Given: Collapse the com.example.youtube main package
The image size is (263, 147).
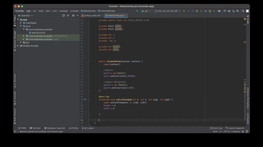Looking at the screenshot, I should (x=24, y=29).
